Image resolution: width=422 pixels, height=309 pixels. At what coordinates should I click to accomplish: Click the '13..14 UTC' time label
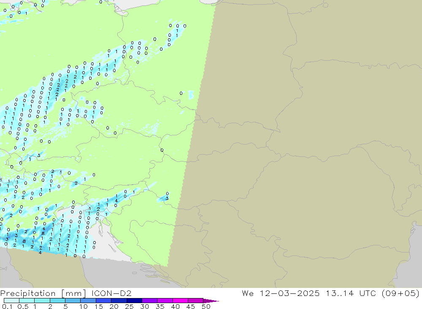point(351,293)
